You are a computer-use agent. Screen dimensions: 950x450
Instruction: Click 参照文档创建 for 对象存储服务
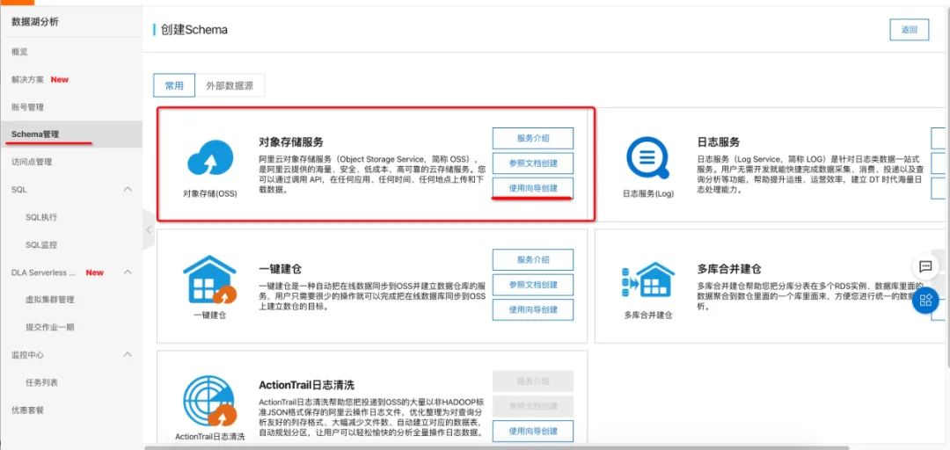click(x=532, y=163)
